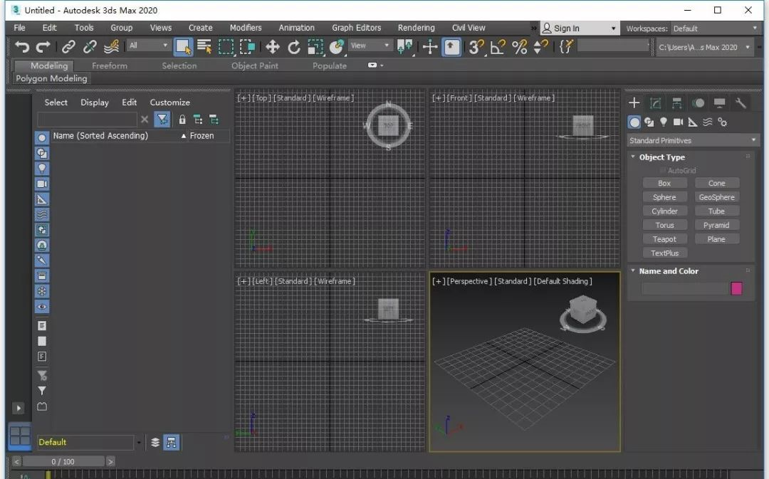Create a Teapot primitive
The height and width of the screenshot is (479, 769).
664,238
